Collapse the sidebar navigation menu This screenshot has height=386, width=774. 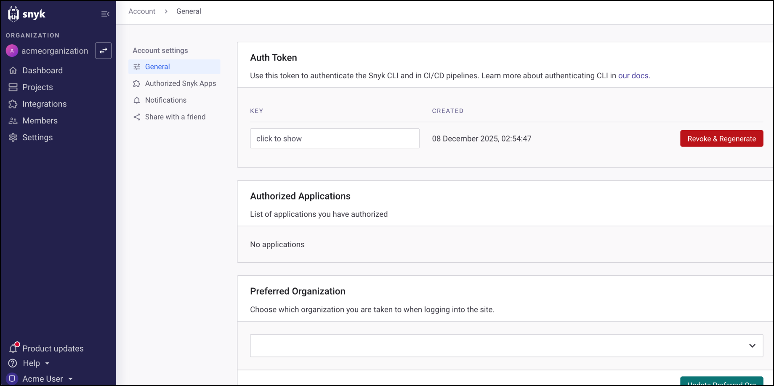click(105, 14)
